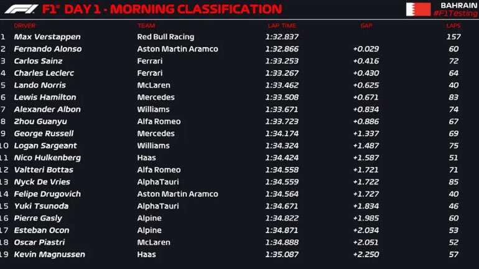Click the F1 logo in header

click(21, 9)
